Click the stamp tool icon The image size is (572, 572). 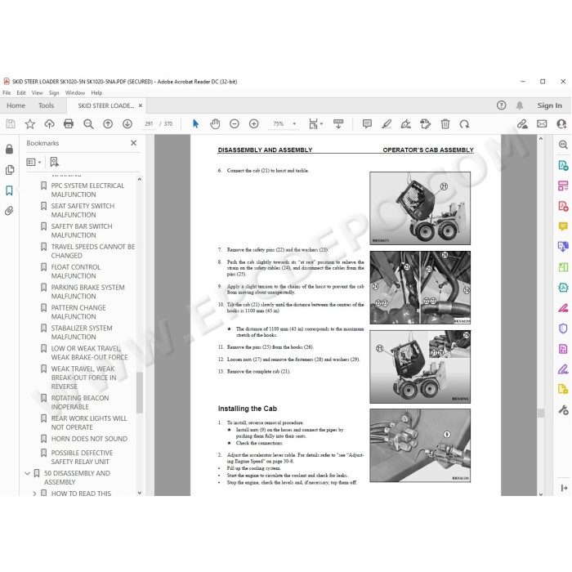pyautogui.click(x=426, y=124)
